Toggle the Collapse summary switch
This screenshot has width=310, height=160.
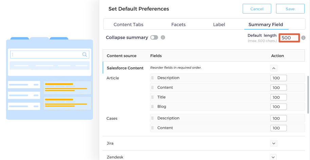[154, 38]
